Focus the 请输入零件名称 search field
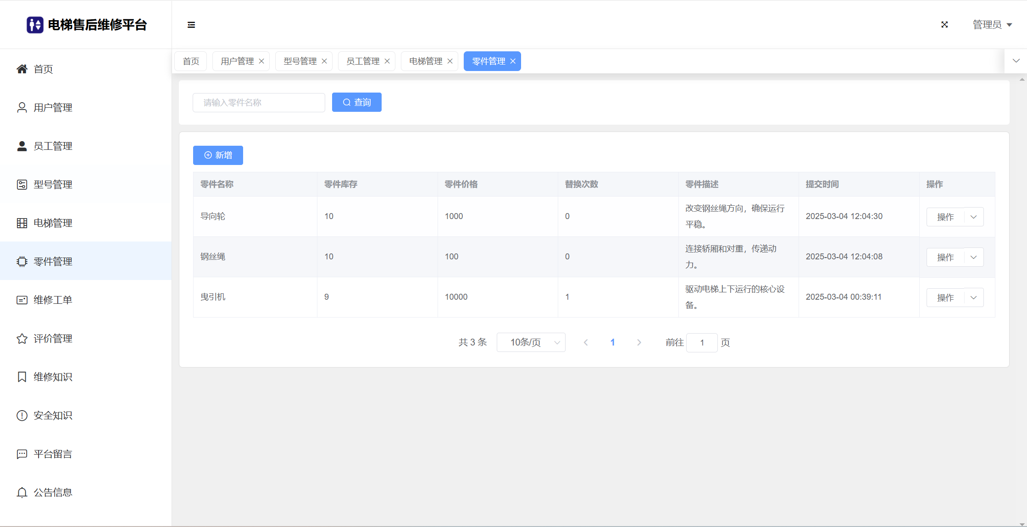Image resolution: width=1027 pixels, height=527 pixels. point(259,103)
